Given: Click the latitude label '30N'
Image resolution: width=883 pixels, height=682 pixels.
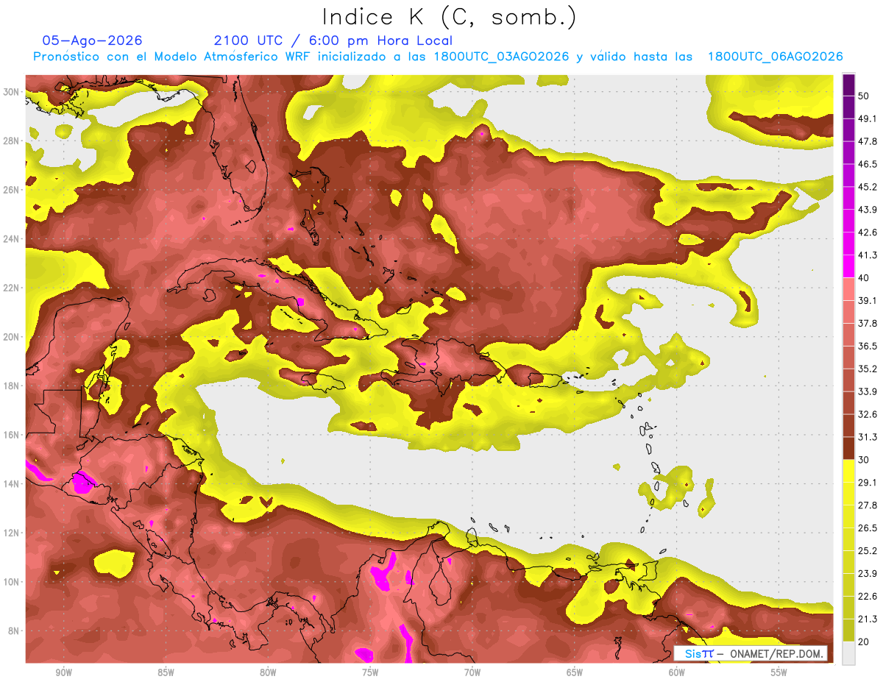Looking at the screenshot, I should pos(12,92).
